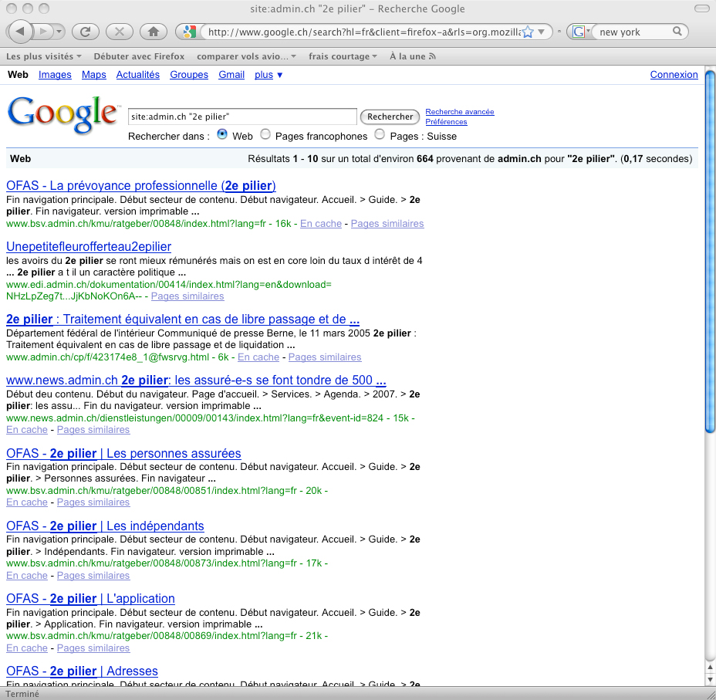The height and width of the screenshot is (700, 716).
Task: Click the toolbar pill button at the window's top right
Action: [701, 8]
